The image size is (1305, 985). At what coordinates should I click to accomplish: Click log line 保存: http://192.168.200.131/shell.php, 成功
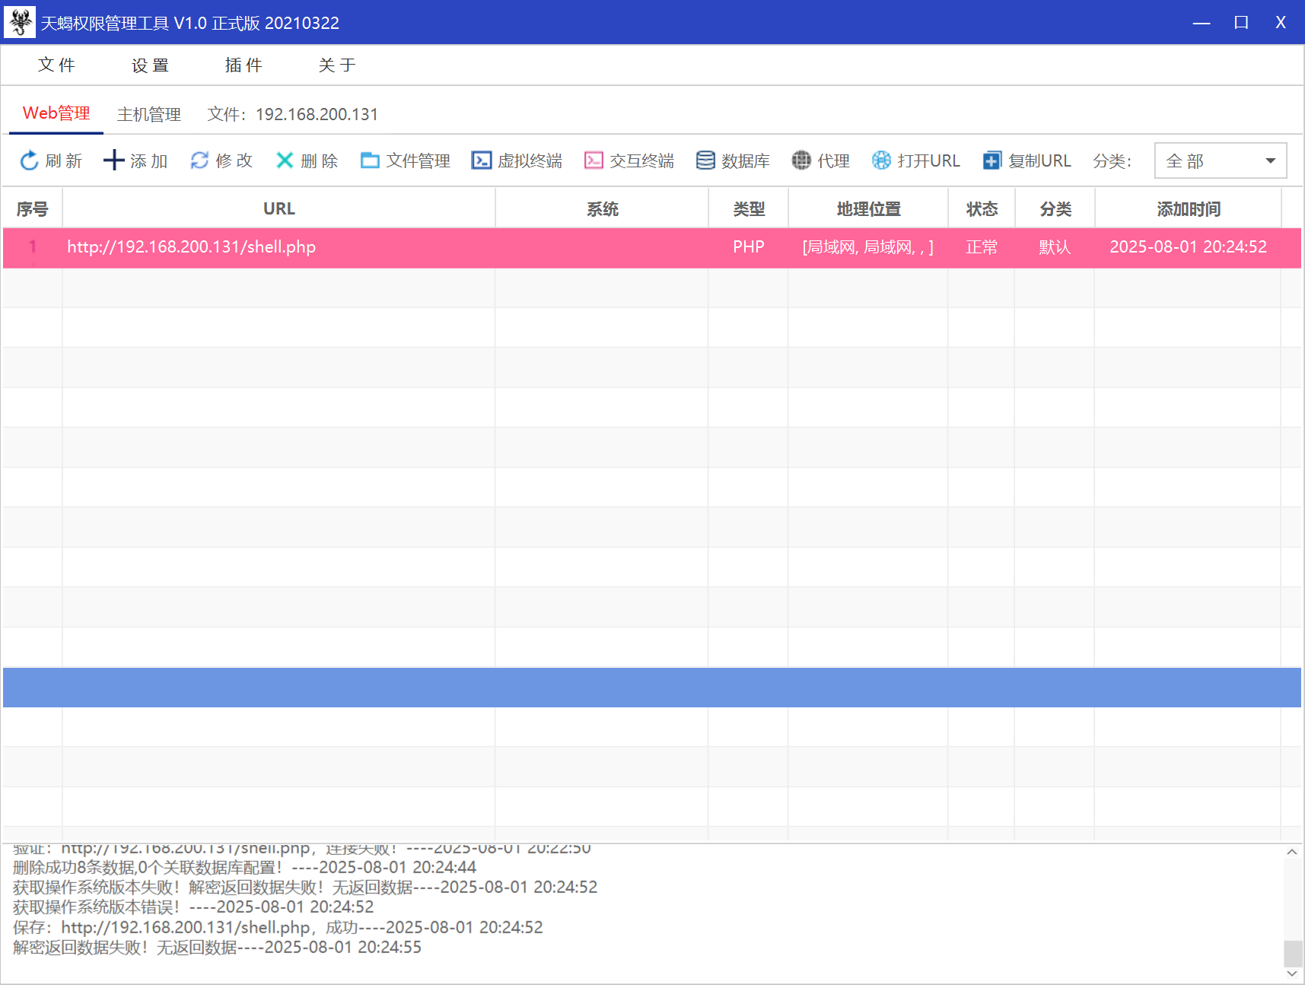pos(278,927)
